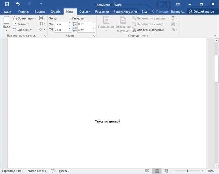Viewport: 219px width, 174px height.
Task: Switch to Web Layout view icon
Action: 166,171
